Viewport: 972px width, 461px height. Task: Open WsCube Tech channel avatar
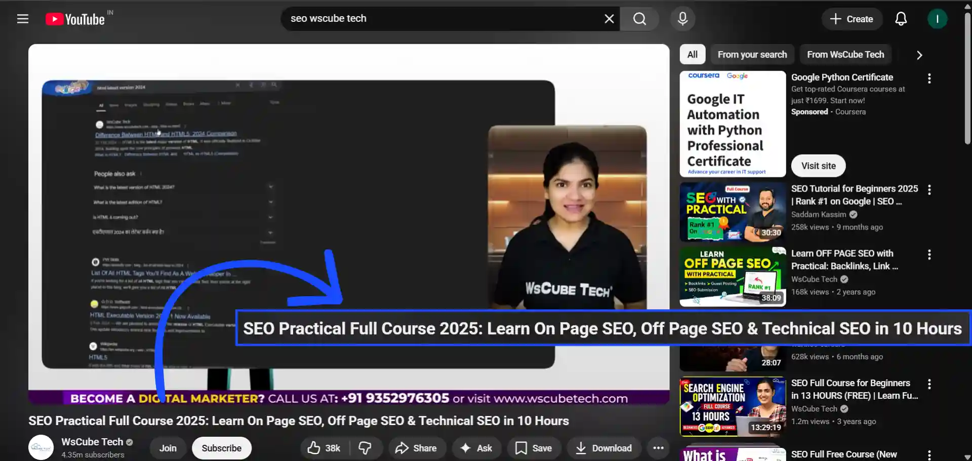[41, 447]
